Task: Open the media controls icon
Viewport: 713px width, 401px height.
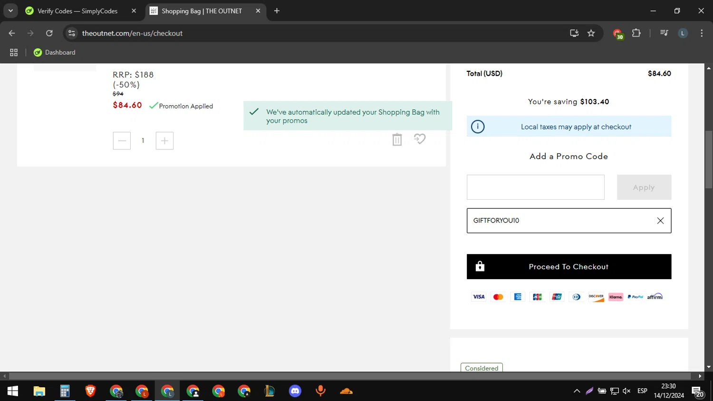Action: (x=664, y=33)
